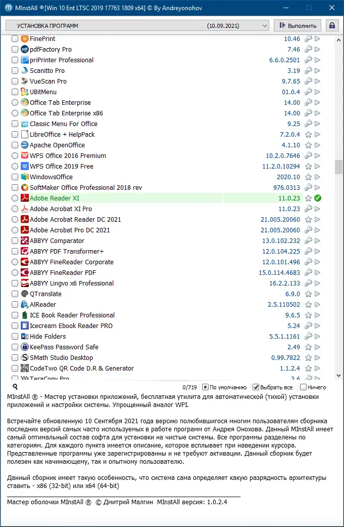Tick the SoftMaker Office Professional checkbox

pos(15,187)
